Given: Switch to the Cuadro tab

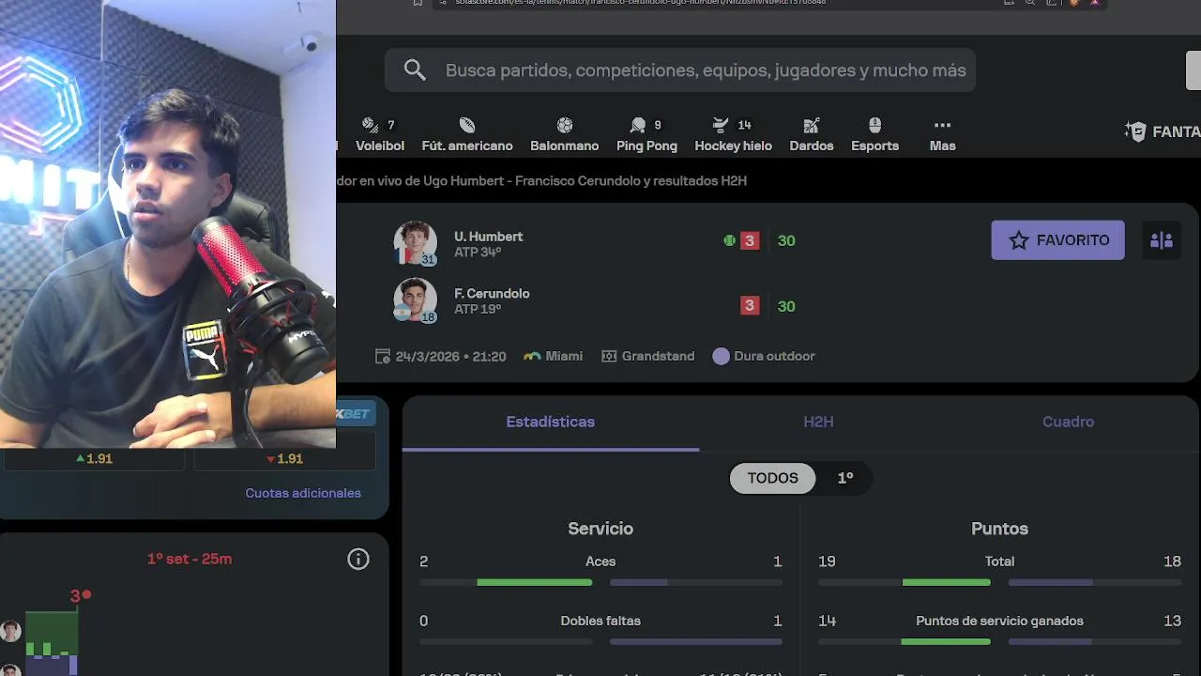Looking at the screenshot, I should click(1068, 422).
